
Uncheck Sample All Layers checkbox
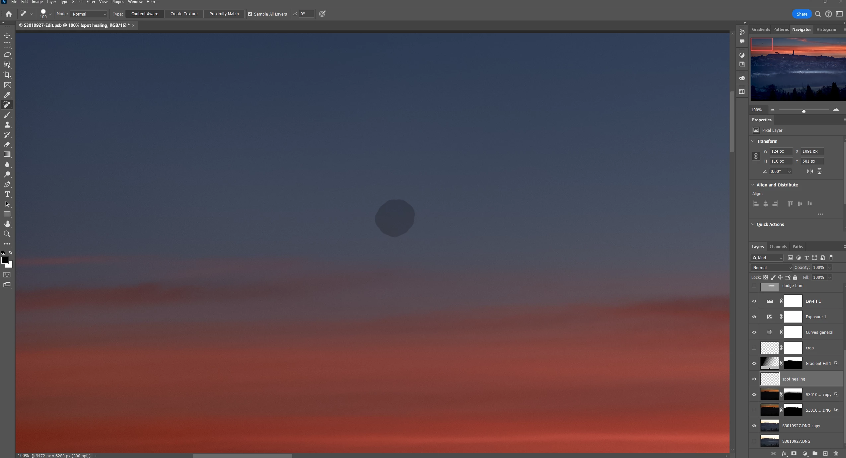point(250,14)
